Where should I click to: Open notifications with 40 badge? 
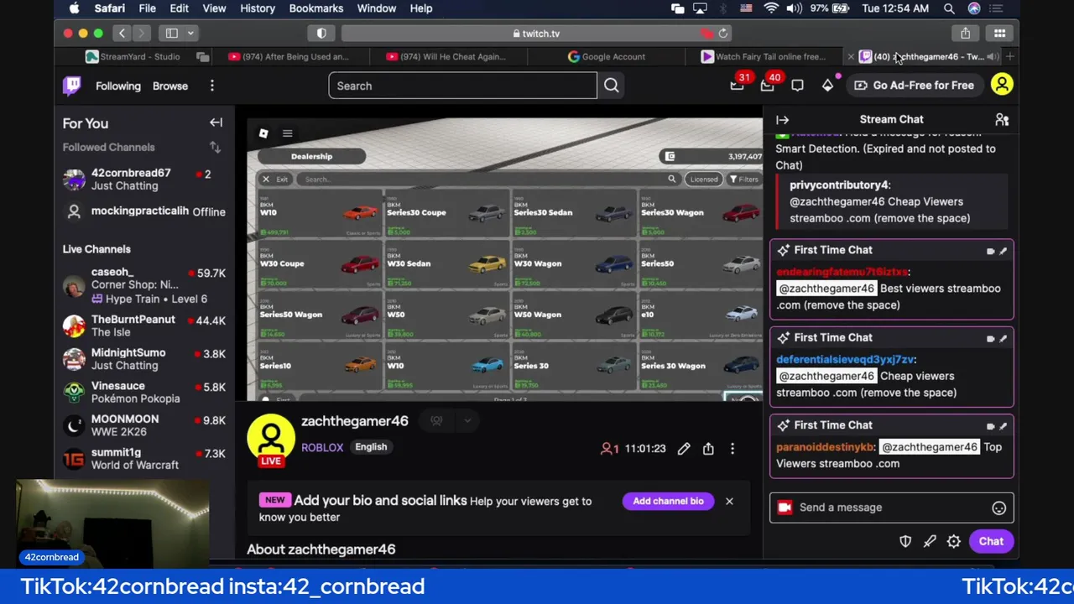coord(768,85)
